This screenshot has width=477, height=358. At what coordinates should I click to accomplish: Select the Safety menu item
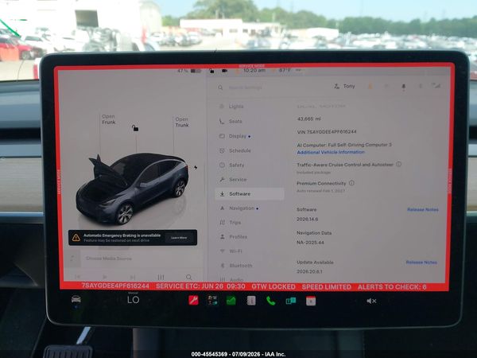pyautogui.click(x=232, y=165)
